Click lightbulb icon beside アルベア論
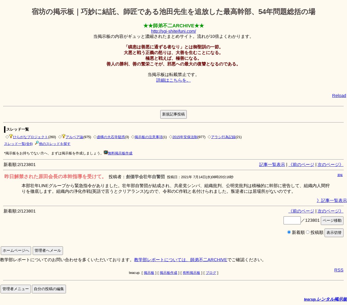This screenshot has width=347, height=305. click(64, 136)
